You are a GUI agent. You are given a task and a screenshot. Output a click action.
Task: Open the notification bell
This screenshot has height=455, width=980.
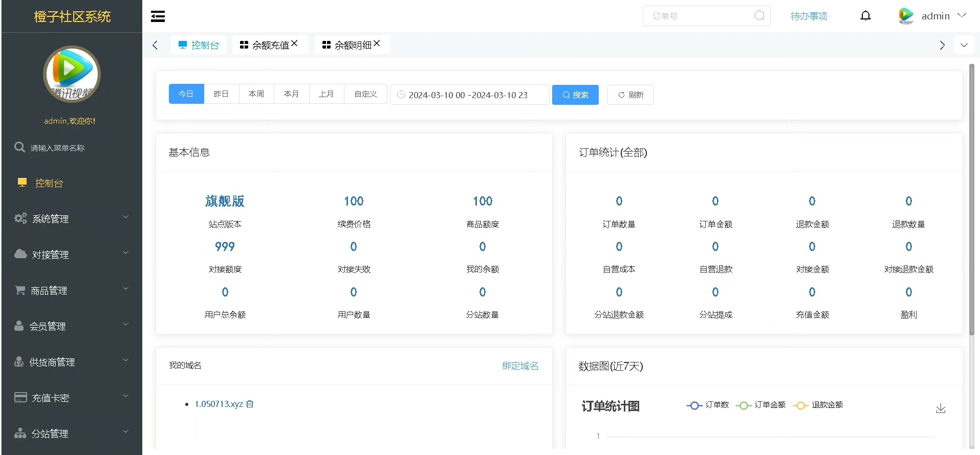[865, 16]
